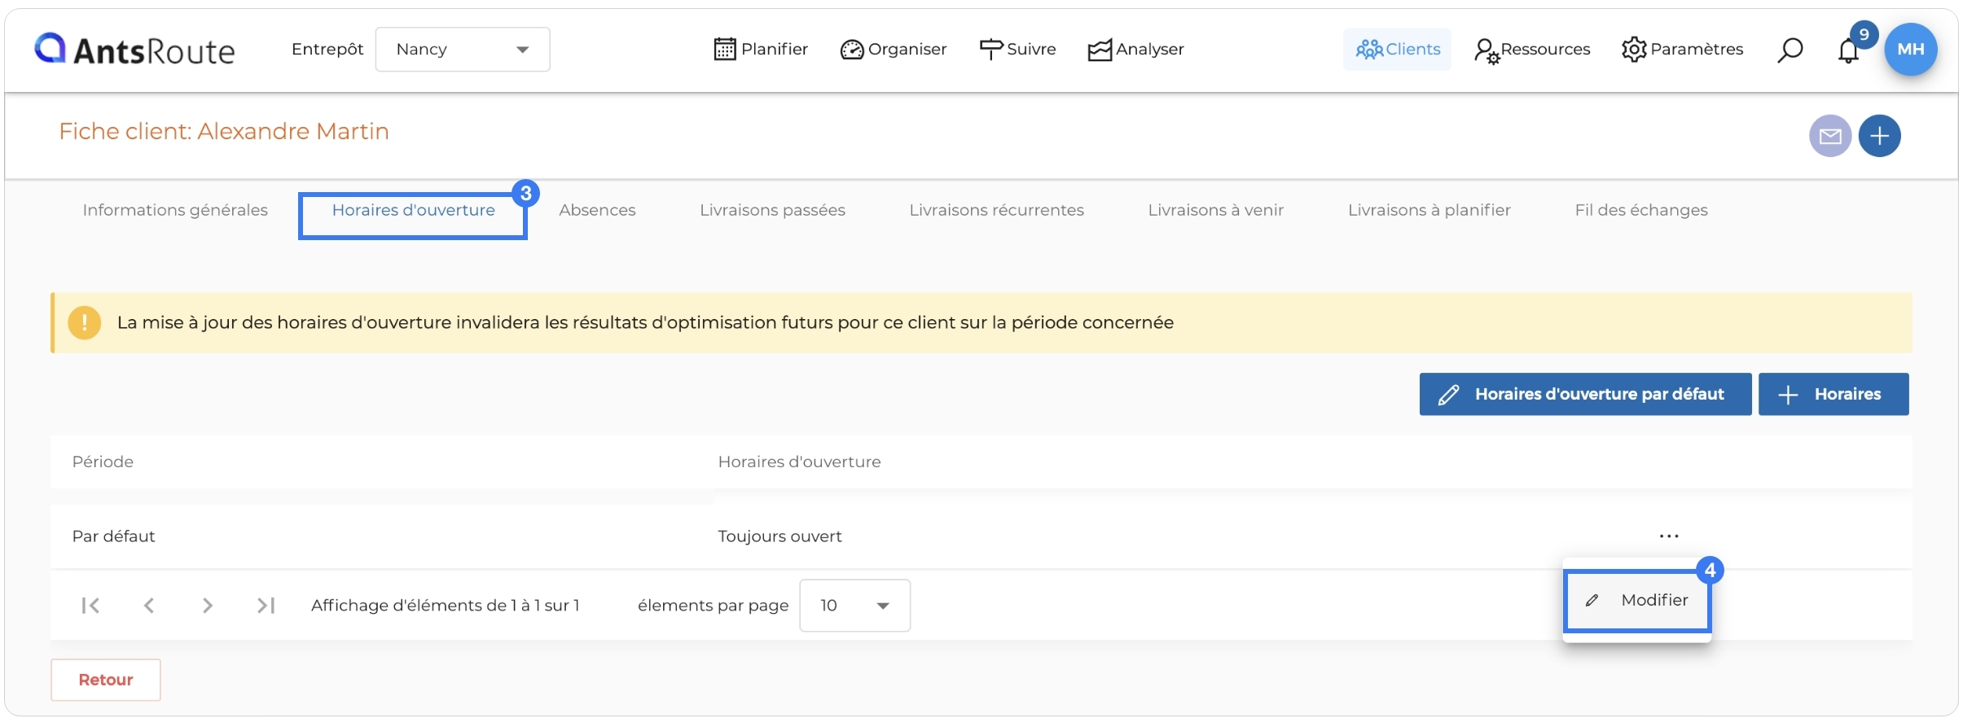The image size is (1963, 722).
Task: Switch to the Absences tab
Action: [597, 210]
